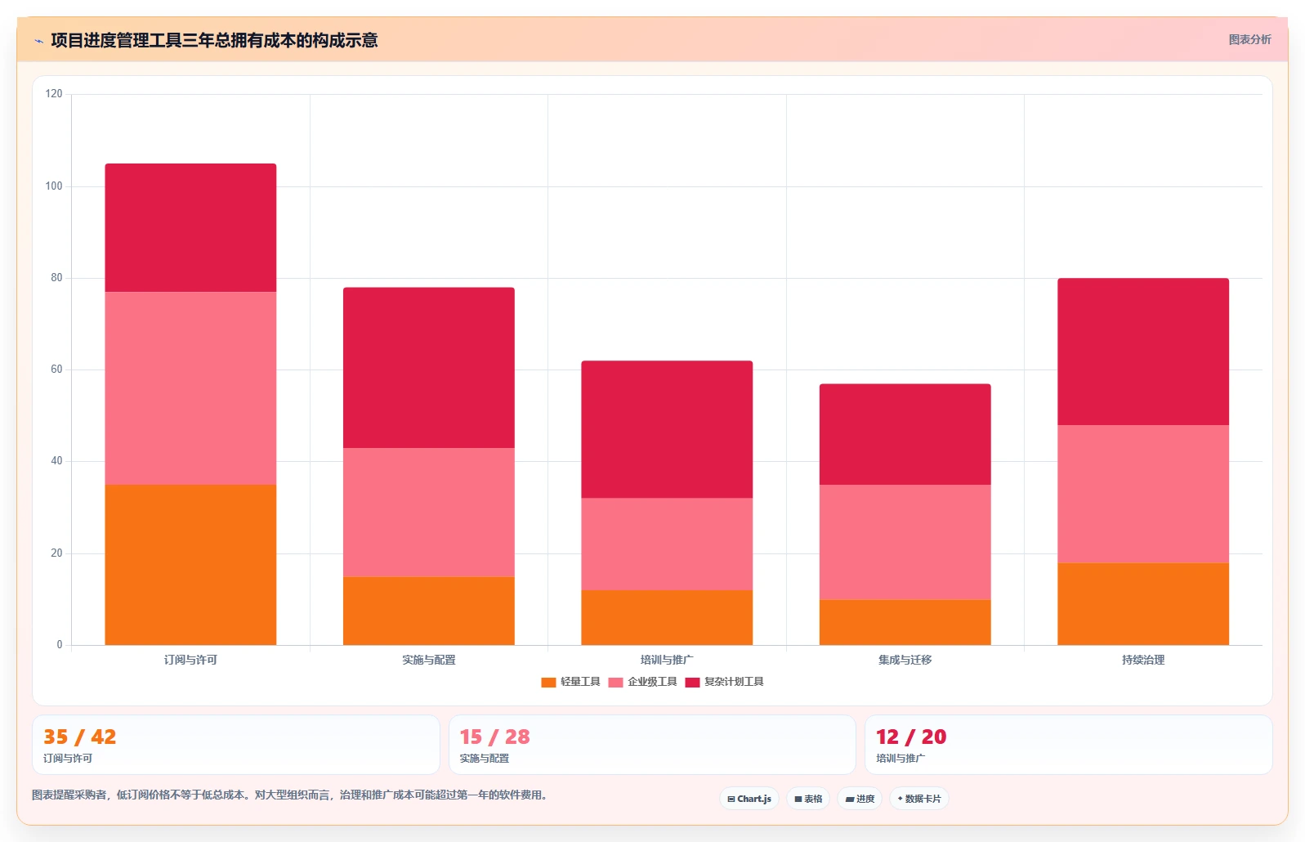This screenshot has width=1305, height=842.
Task: Select the 数据卡片 chip
Action: point(919,799)
